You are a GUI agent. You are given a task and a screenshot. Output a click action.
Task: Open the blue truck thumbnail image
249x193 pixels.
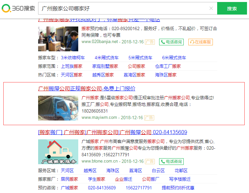click(x=58, y=108)
